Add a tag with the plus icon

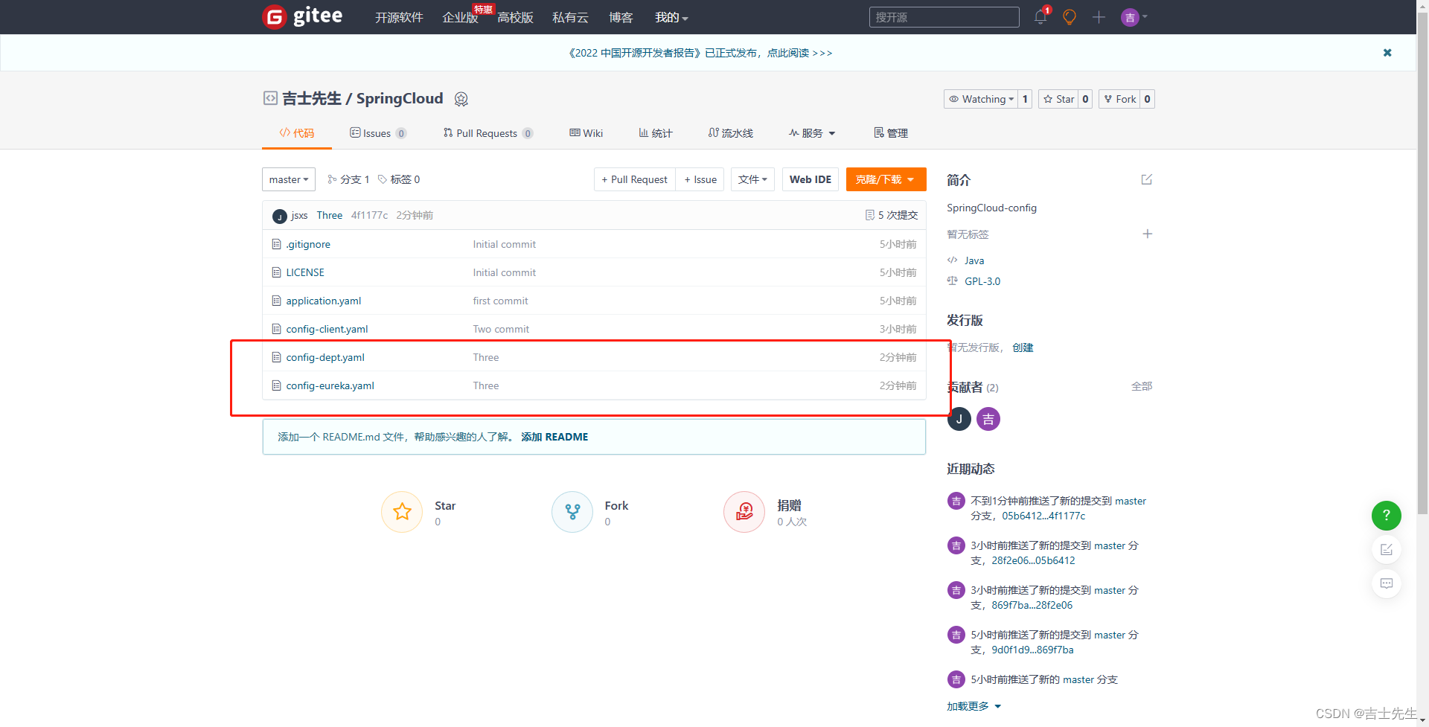(x=1148, y=234)
